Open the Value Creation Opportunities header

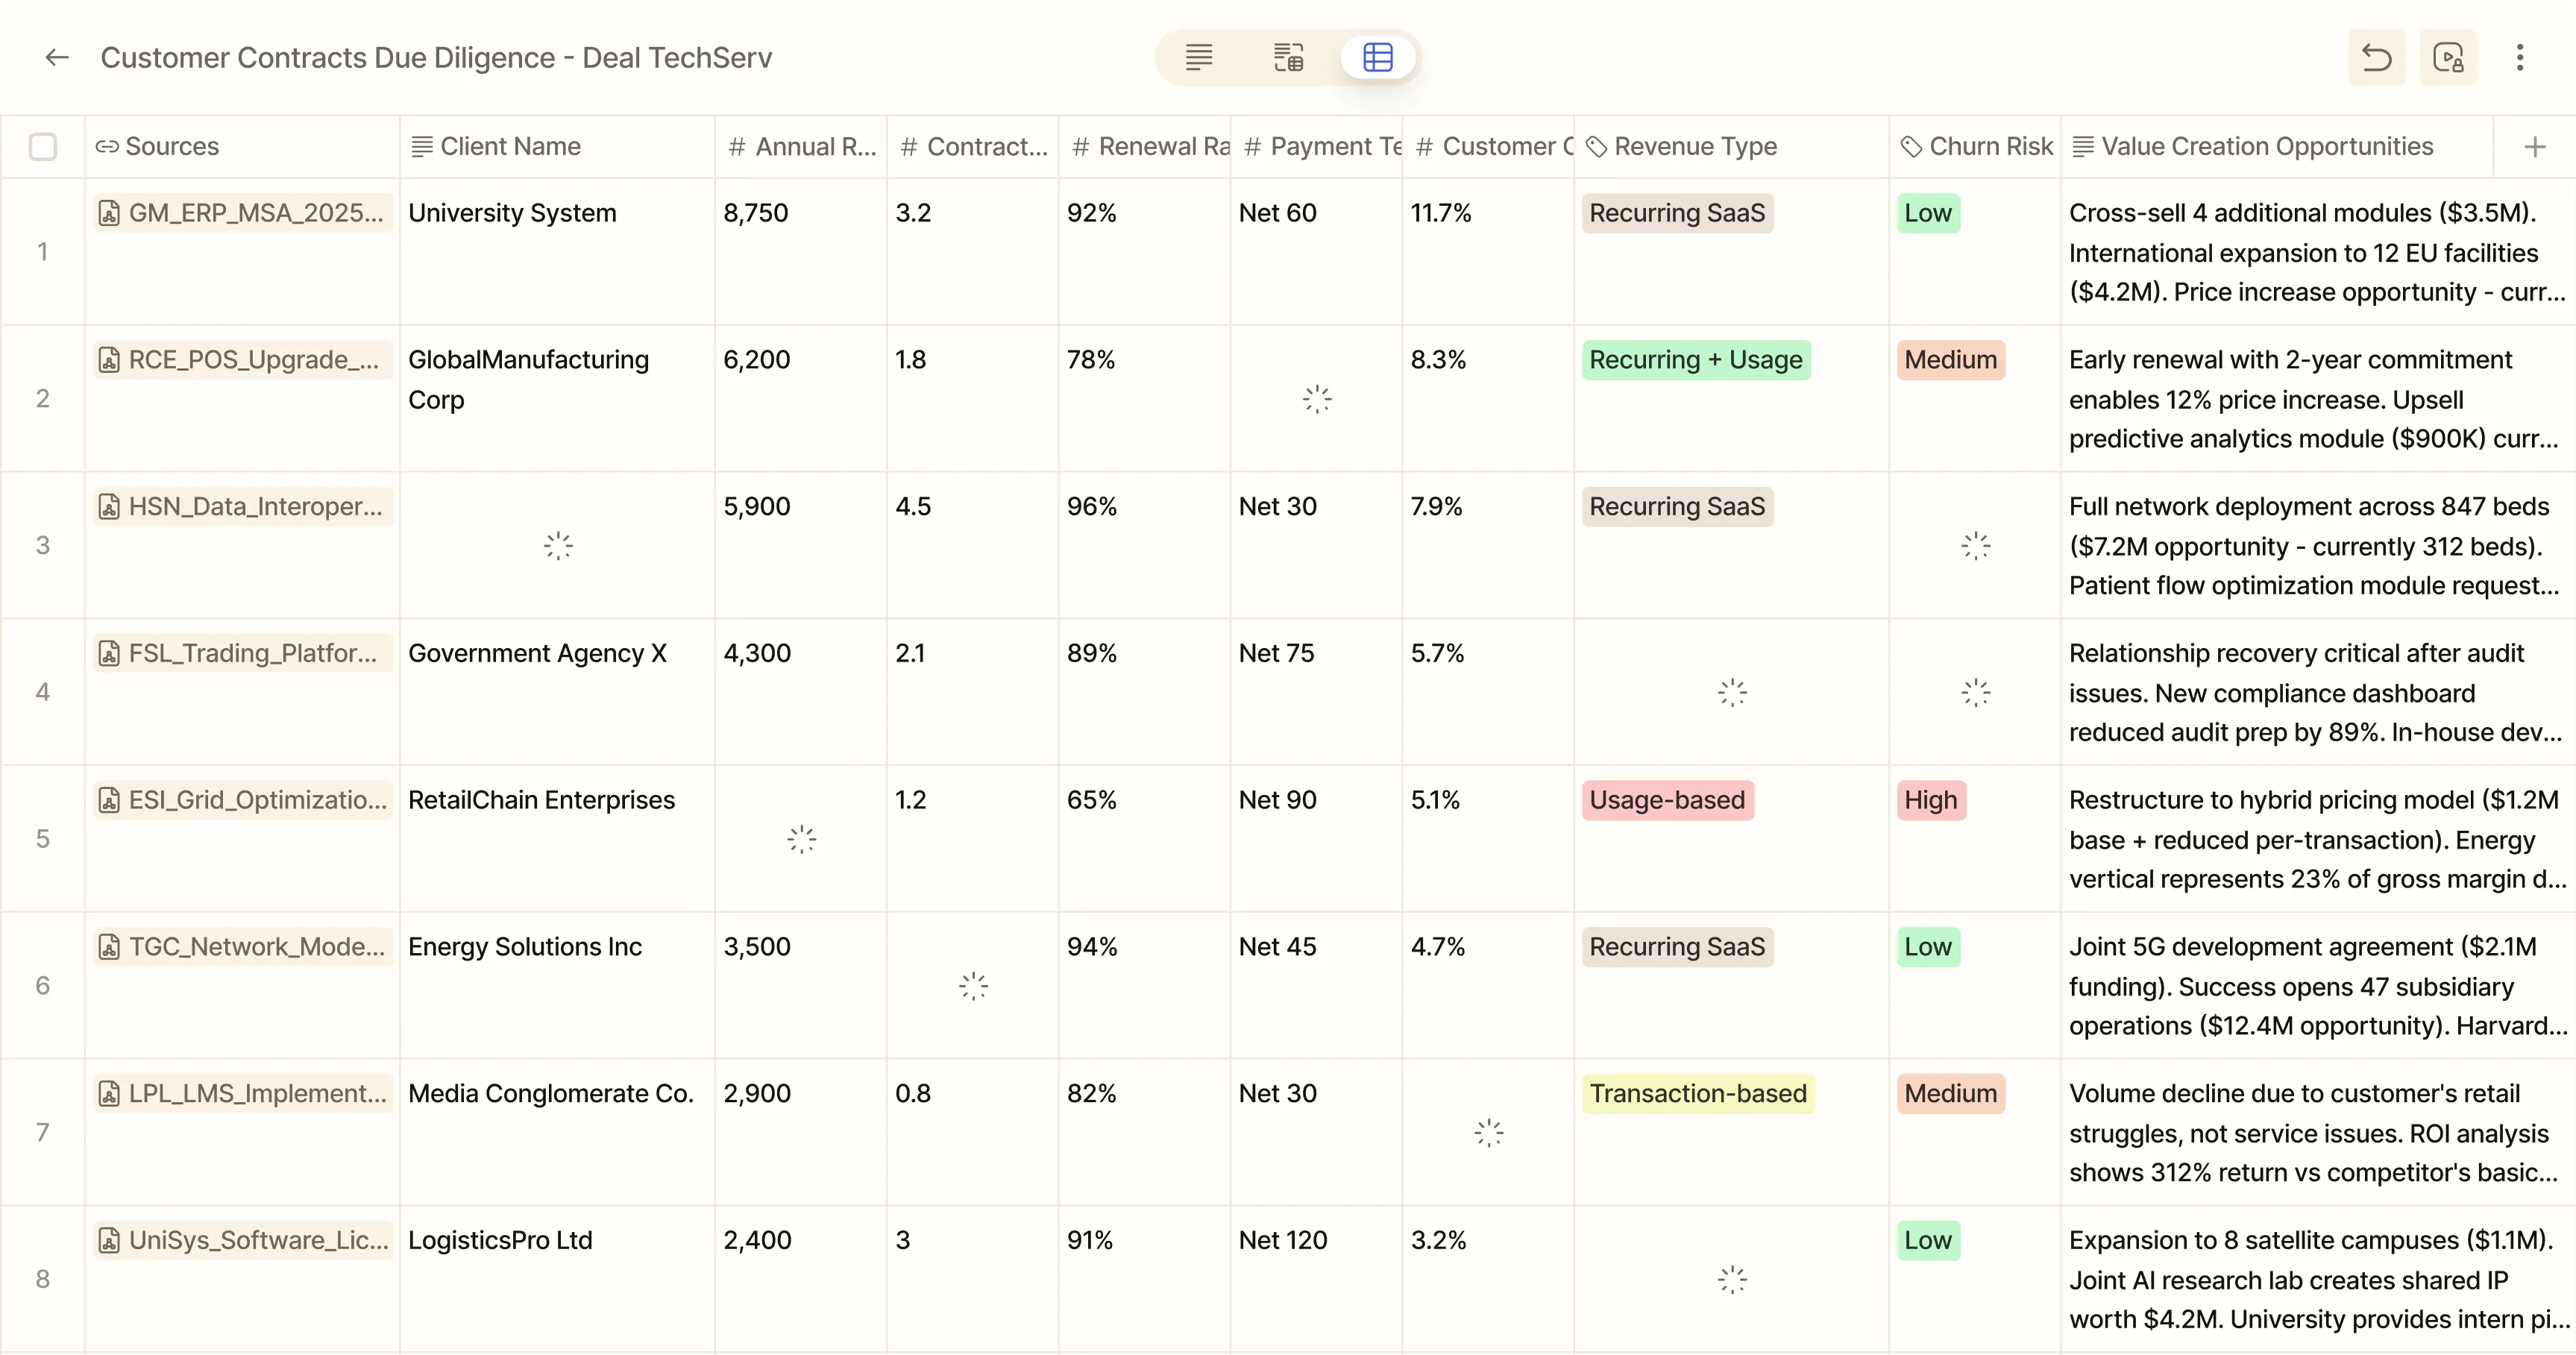(2277, 147)
